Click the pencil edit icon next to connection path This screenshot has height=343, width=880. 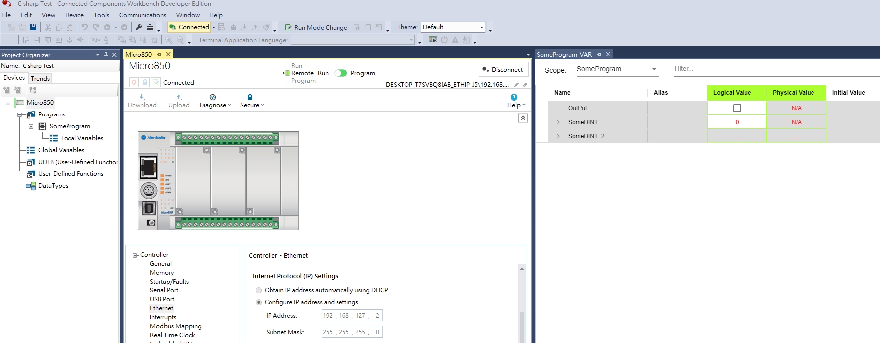(516, 85)
